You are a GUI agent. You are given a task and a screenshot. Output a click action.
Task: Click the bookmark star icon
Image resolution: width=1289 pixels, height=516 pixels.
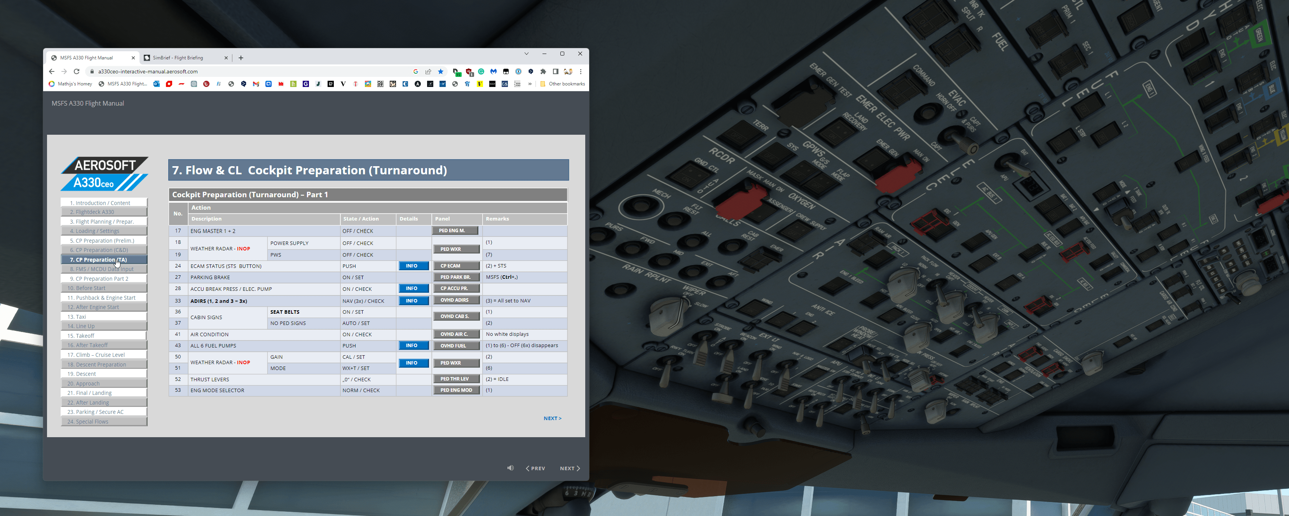[441, 71]
